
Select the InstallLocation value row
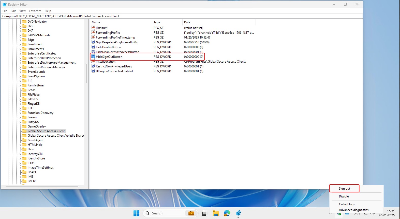click(173, 62)
